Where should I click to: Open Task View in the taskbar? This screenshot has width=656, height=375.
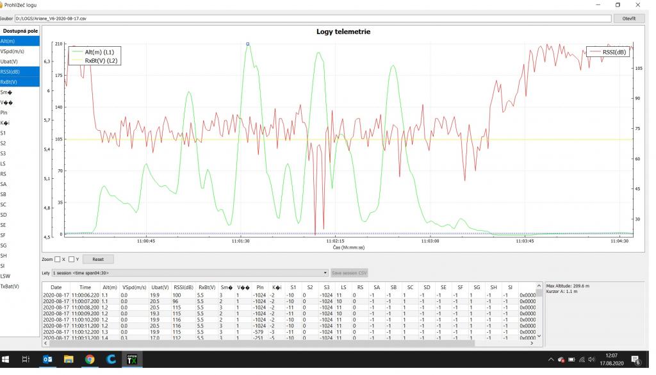[26, 360]
